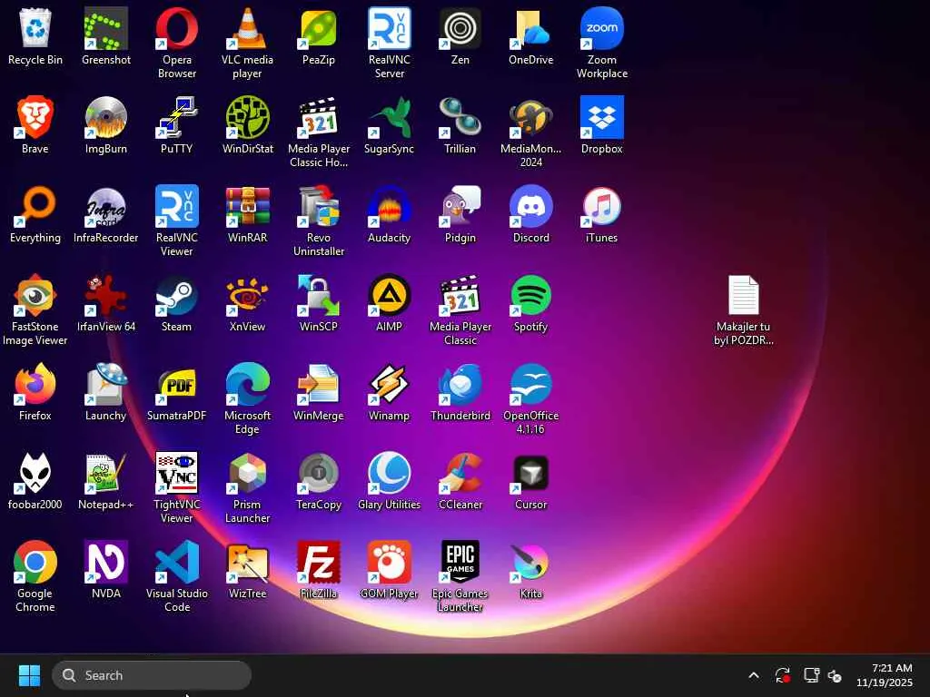Click the network display tray icon
The height and width of the screenshot is (697, 930).
(811, 675)
